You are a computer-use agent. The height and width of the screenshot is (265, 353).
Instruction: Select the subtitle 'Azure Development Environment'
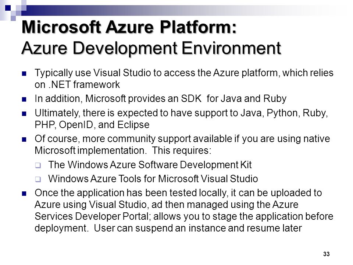point(151,48)
